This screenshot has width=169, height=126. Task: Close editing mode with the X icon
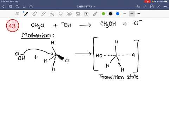click(159, 7)
